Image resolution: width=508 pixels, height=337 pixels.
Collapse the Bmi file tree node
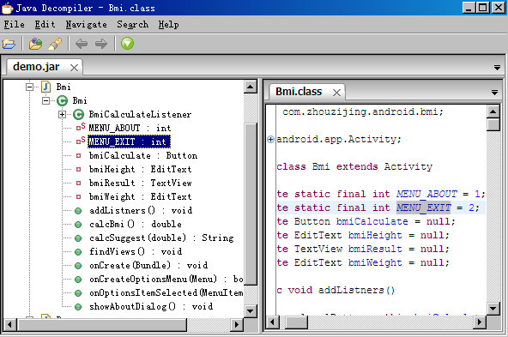29,87
